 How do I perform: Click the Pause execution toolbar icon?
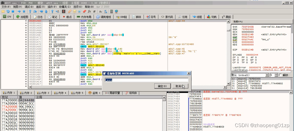(24, 12)
